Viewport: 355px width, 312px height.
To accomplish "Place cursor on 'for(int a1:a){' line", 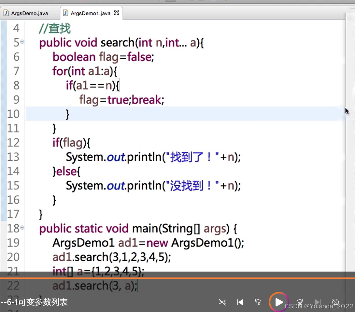I will pyautogui.click(x=85, y=71).
